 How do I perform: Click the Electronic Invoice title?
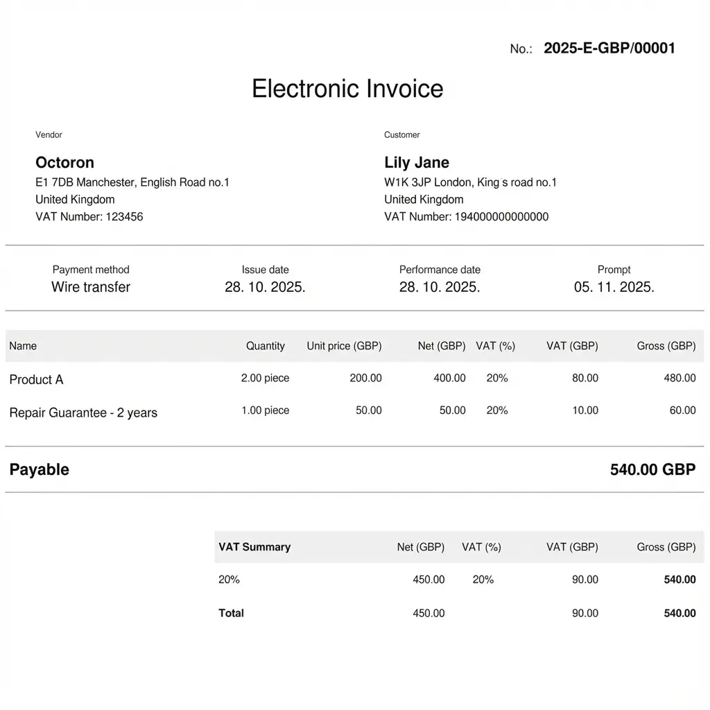347,89
